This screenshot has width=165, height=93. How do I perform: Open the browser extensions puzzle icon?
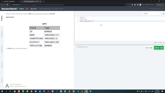pos(135,5)
